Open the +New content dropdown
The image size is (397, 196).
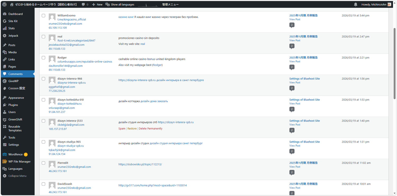click(97, 4)
